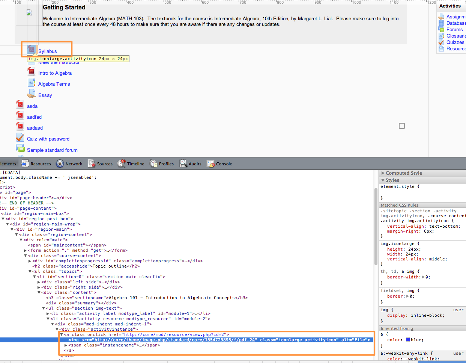Collapse the region-main-wrap div node
The height and width of the screenshot is (363, 466).
click(8, 224)
